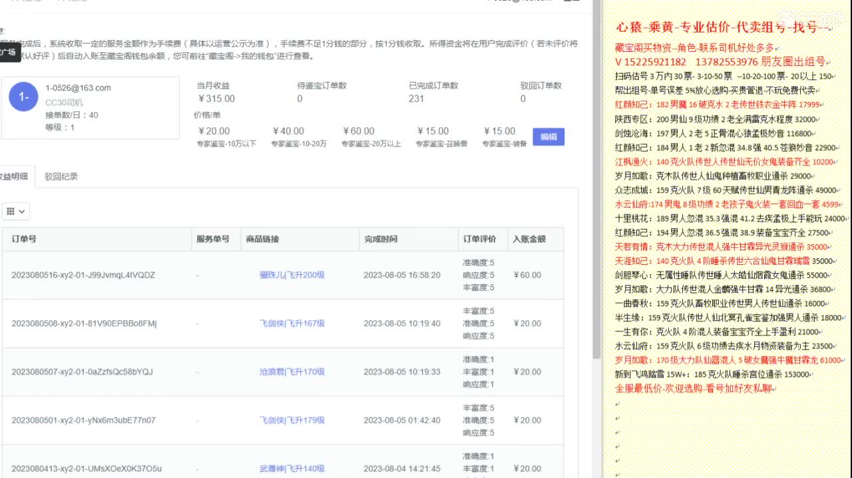The image size is (852, 478).
Task: Click order number 2023080516-xy2-01-J99JvmqL4IVQDZ
Action: pyautogui.click(x=83, y=275)
